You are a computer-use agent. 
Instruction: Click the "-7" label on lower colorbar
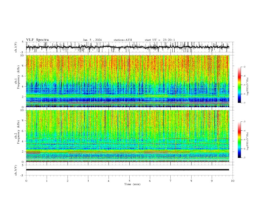coord(244,158)
